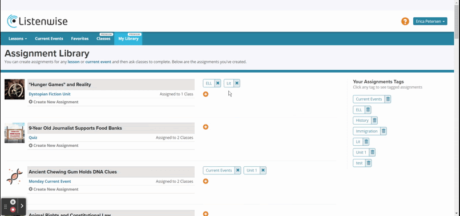This screenshot has height=216, width=460.
Task: Open the 9-Year Old Journalist thumbnail
Action: pos(15,133)
